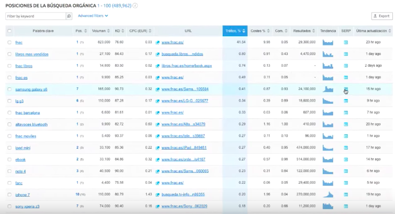Check the iphone 7 row checkbox
The image size is (395, 214).
pyautogui.click(x=10, y=195)
